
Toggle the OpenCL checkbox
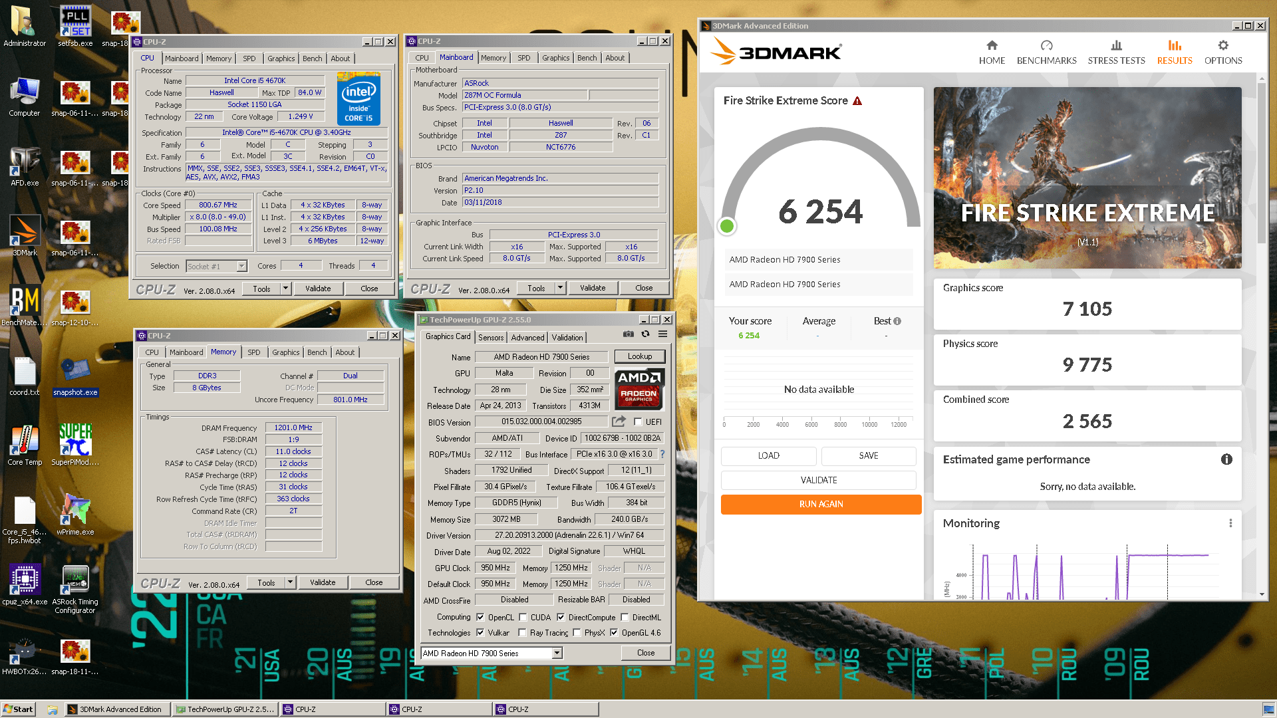480,617
